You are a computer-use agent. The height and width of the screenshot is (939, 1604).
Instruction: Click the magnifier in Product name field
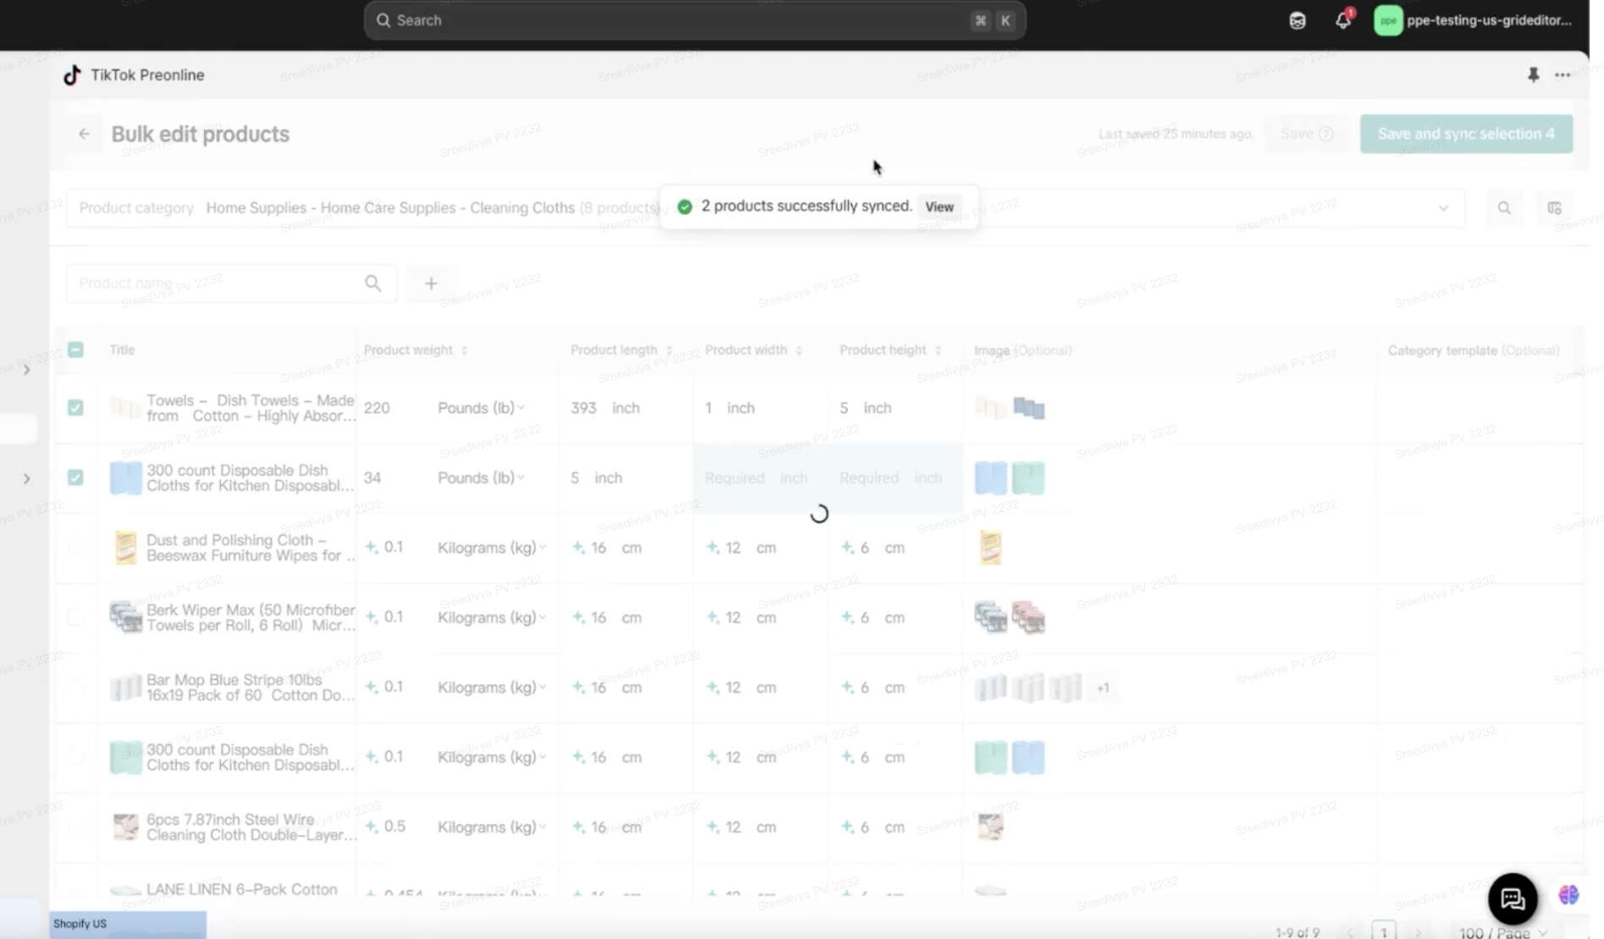[373, 284]
